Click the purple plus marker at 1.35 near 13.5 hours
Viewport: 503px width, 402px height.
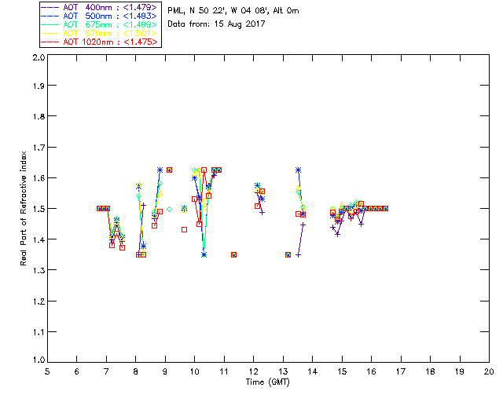(299, 255)
